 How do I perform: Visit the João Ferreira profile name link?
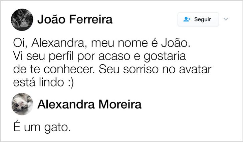[75, 19]
